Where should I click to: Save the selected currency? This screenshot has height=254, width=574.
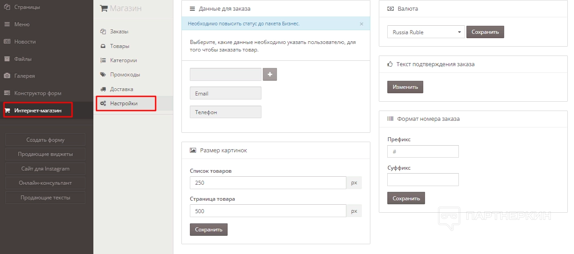pyautogui.click(x=485, y=32)
